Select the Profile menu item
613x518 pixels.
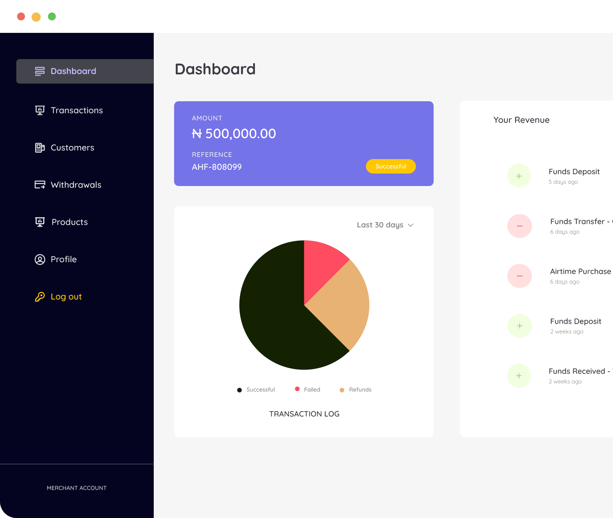pyautogui.click(x=64, y=259)
